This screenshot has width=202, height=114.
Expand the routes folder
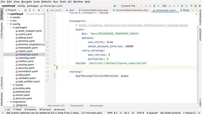(10, 85)
